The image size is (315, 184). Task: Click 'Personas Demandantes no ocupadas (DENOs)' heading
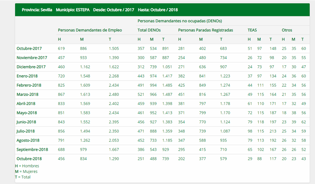179,21
